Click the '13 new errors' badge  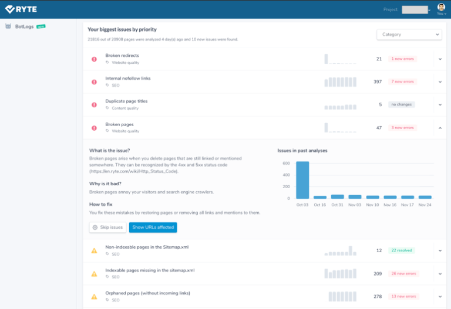(x=403, y=296)
